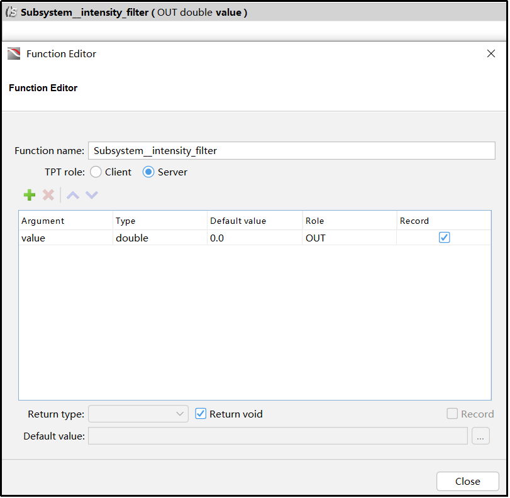Toggle the Record checkbox beside Return void
This screenshot has width=510, height=498.
452,414
